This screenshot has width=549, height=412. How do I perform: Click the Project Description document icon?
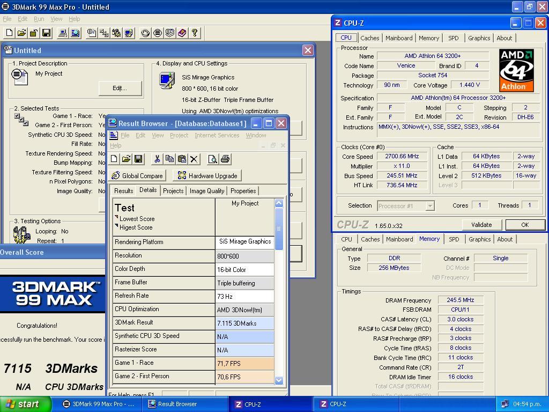pos(20,77)
